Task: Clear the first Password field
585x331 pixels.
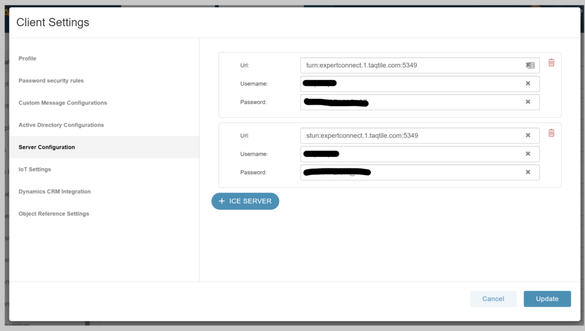Action: pos(528,102)
